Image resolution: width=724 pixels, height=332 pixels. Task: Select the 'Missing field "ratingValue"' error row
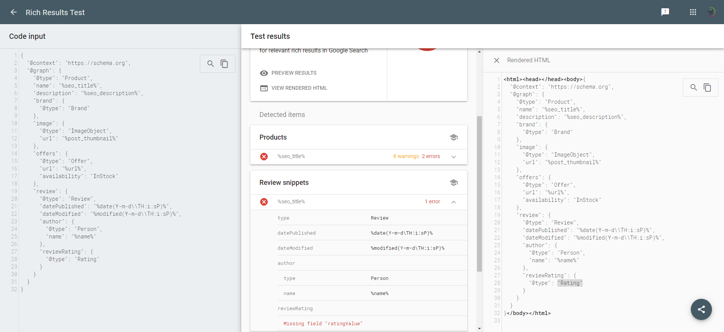pyautogui.click(x=372, y=324)
